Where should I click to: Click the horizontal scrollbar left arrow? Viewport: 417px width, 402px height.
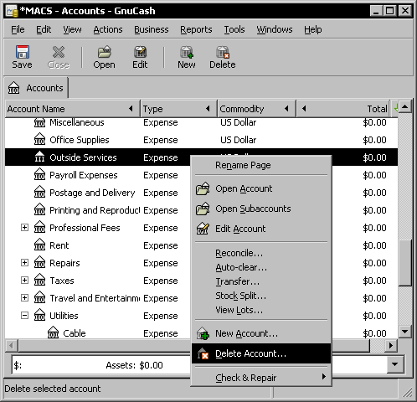[x=12, y=346]
